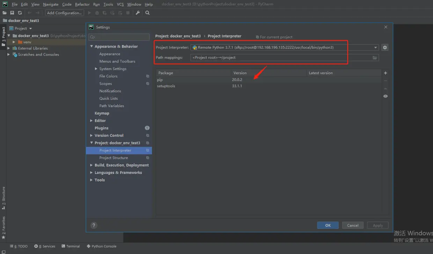Image resolution: width=433 pixels, height=254 pixels.
Task: Expand Languages & Frameworks section
Action: click(x=91, y=173)
